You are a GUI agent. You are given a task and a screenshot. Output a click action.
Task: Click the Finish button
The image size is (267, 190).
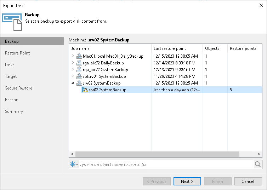(x=217, y=181)
